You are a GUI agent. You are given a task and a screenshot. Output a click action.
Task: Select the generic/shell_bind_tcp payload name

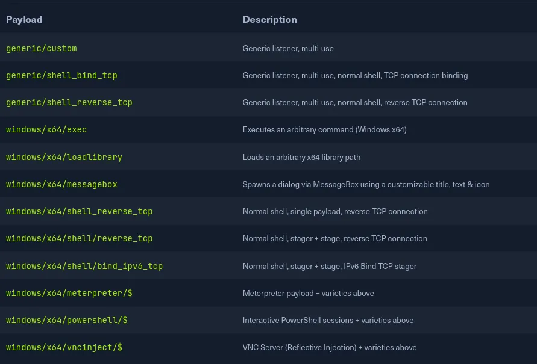61,75
